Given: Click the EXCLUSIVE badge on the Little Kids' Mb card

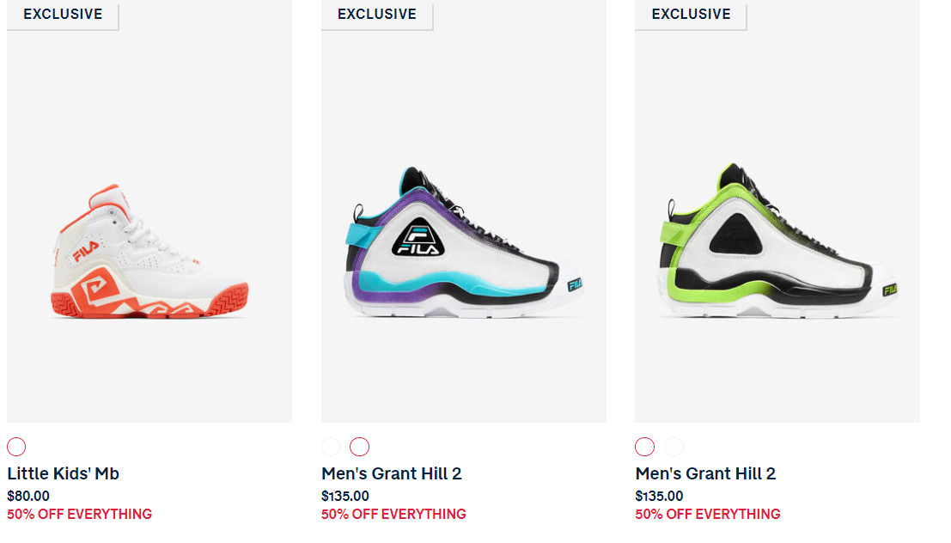Looking at the screenshot, I should click(x=63, y=14).
